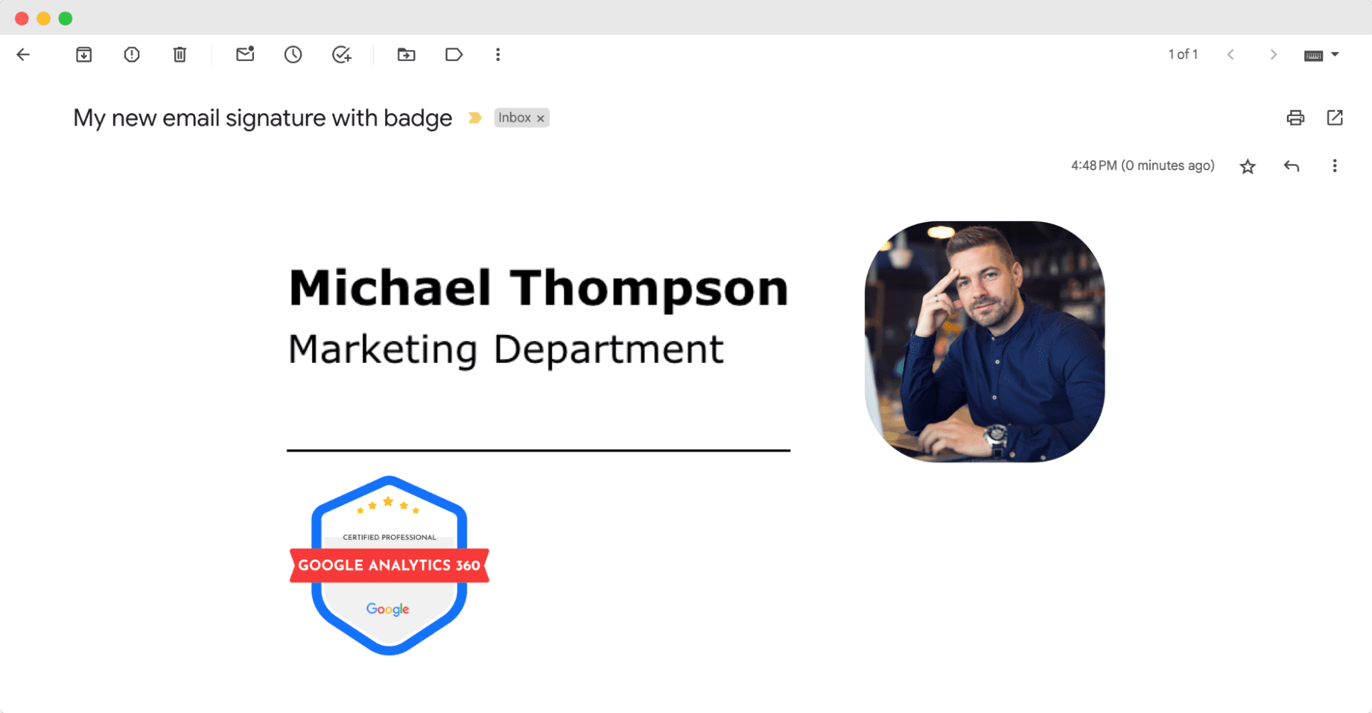Click the '1 of 1' counter
The height and width of the screenshot is (713, 1372).
pyautogui.click(x=1183, y=54)
